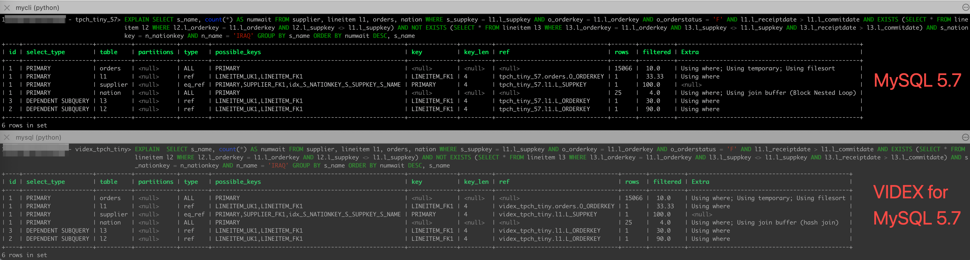Click orders table cell in mysql pane
The image size is (970, 260).
(x=110, y=198)
